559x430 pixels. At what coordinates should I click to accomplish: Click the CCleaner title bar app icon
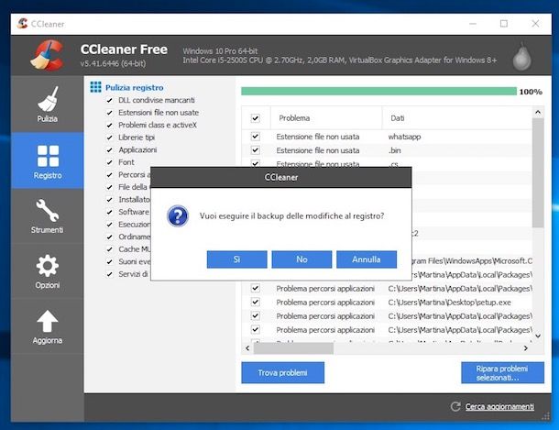point(22,24)
